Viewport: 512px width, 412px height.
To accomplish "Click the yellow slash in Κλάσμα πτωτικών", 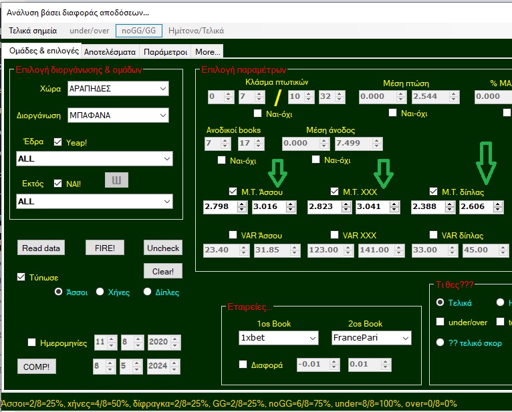I will pos(277,97).
